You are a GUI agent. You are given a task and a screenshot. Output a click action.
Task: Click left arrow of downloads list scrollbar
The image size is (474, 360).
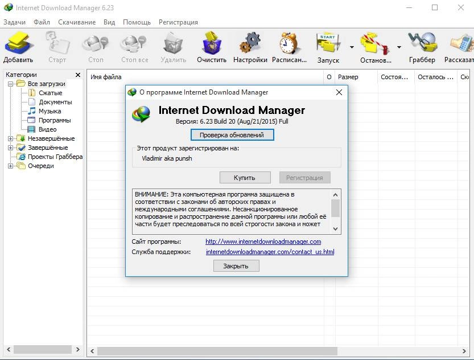click(92, 351)
